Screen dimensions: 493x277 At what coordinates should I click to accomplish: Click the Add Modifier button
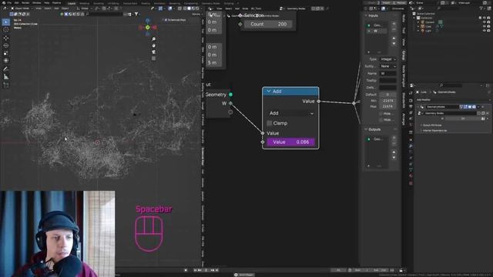coord(453,100)
